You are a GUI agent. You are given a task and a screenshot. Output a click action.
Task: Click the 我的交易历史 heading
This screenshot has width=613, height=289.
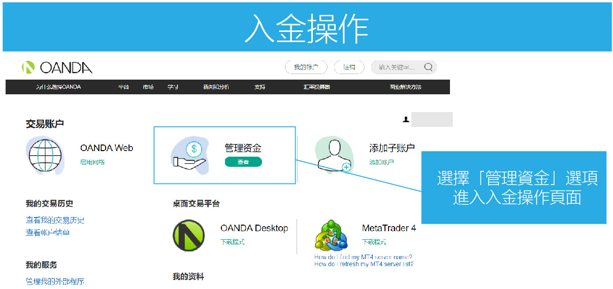pyautogui.click(x=49, y=203)
